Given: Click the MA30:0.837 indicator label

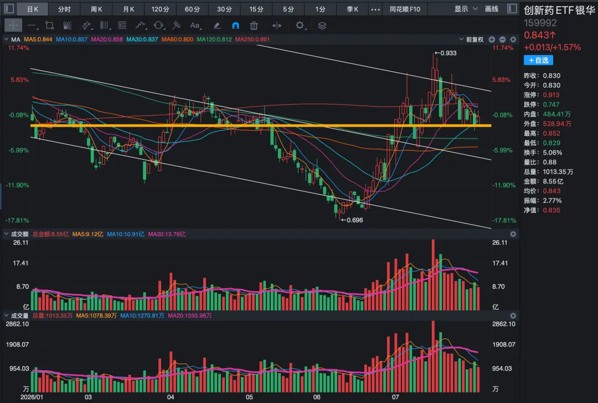Looking at the screenshot, I should pos(142,39).
